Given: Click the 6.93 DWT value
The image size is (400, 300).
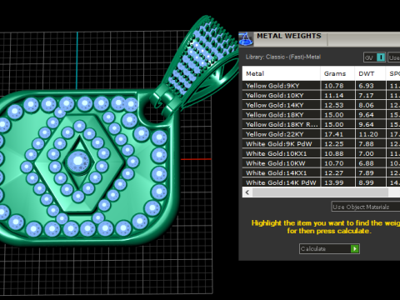Looking at the screenshot, I should (x=366, y=86).
